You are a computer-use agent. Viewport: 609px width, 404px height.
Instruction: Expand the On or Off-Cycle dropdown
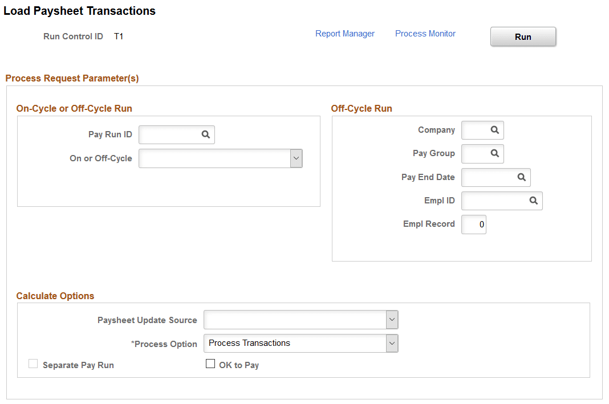(296, 158)
